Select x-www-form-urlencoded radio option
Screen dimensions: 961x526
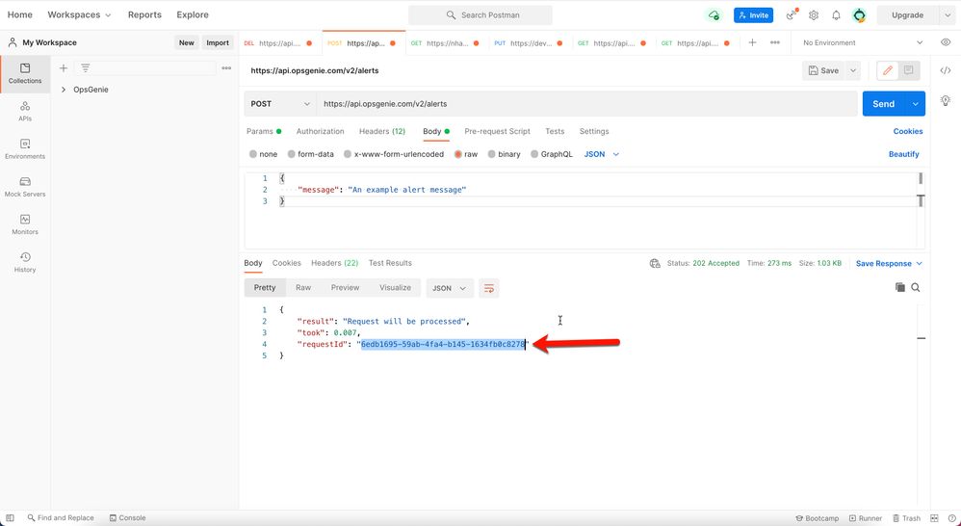tap(348, 154)
